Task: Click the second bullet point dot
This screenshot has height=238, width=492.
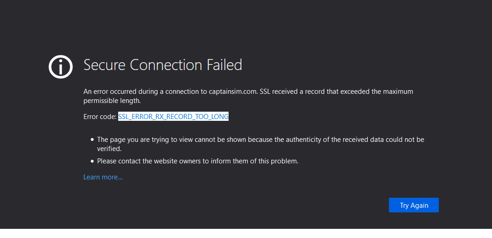Action: [x=93, y=161]
